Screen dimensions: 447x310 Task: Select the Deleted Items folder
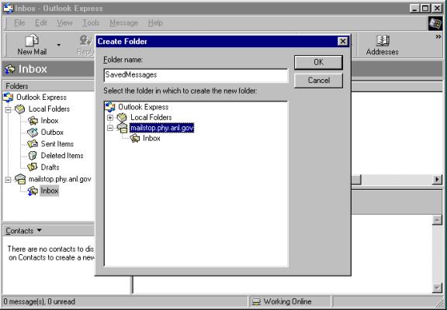click(x=62, y=156)
